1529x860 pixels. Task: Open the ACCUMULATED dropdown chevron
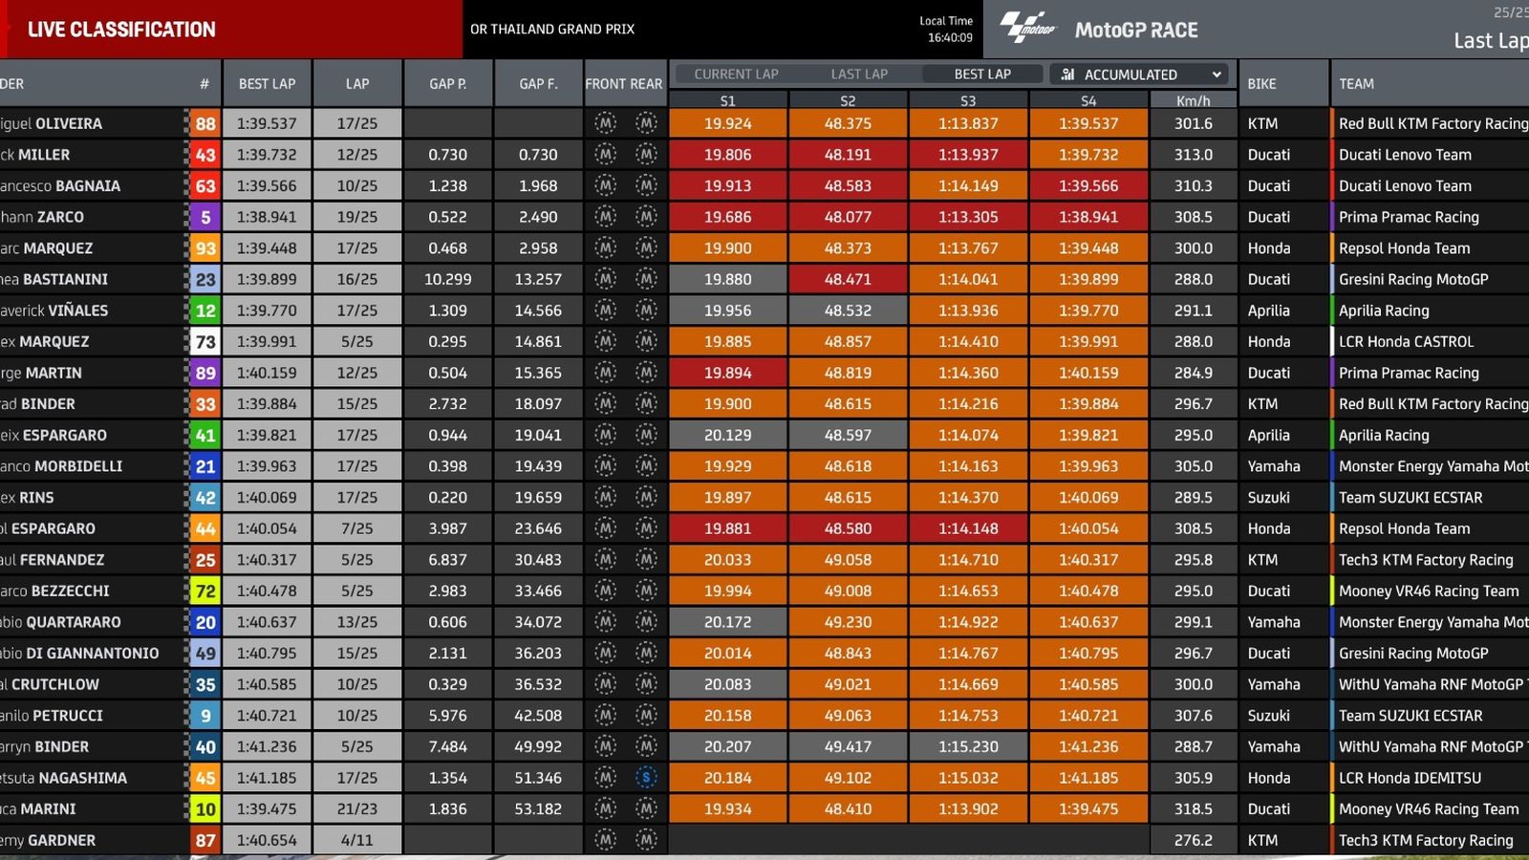pos(1217,75)
